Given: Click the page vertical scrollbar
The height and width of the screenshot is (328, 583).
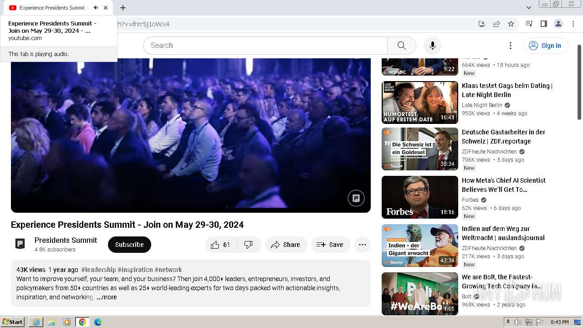Looking at the screenshot, I should click(579, 82).
